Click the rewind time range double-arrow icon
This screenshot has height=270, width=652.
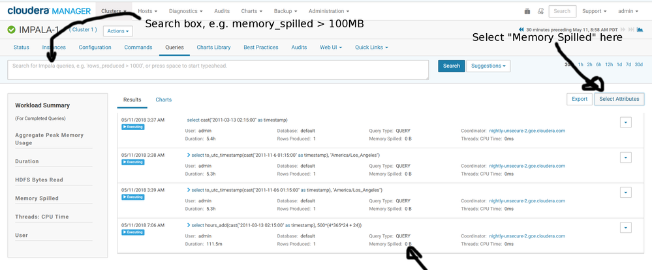[521, 29]
